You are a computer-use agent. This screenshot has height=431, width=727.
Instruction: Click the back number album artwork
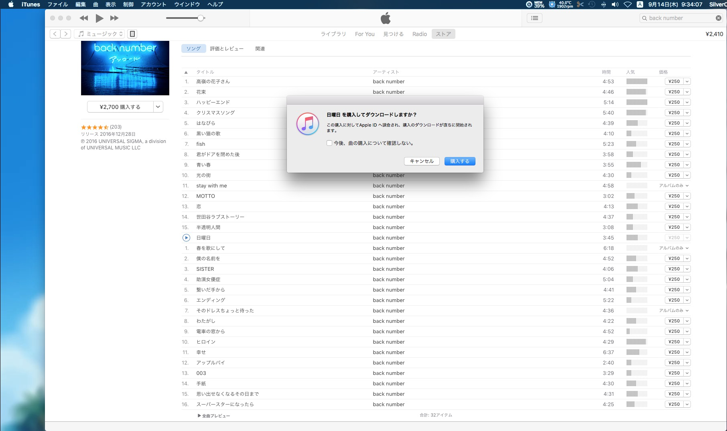[125, 68]
